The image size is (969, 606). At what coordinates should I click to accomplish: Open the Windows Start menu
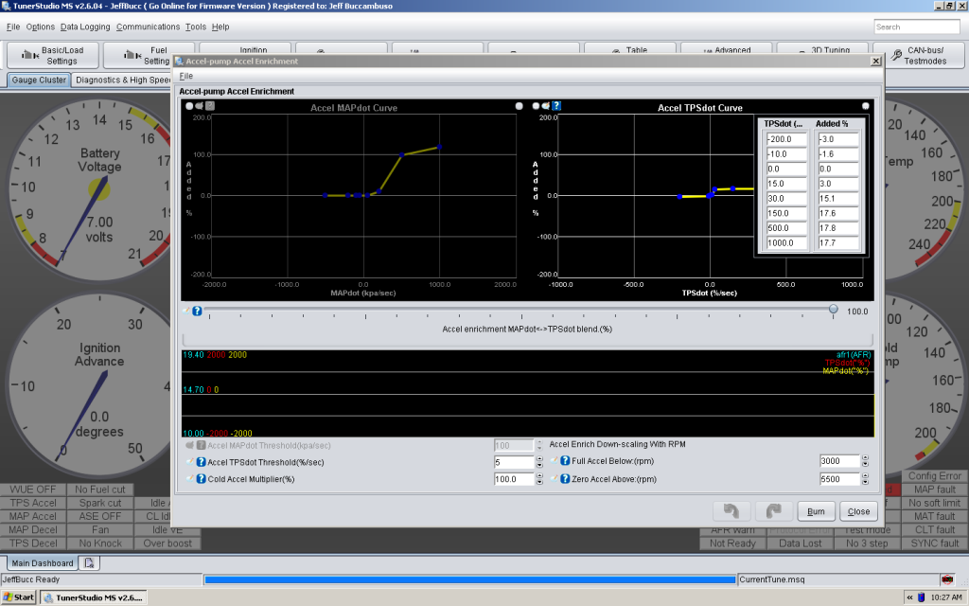[19, 597]
